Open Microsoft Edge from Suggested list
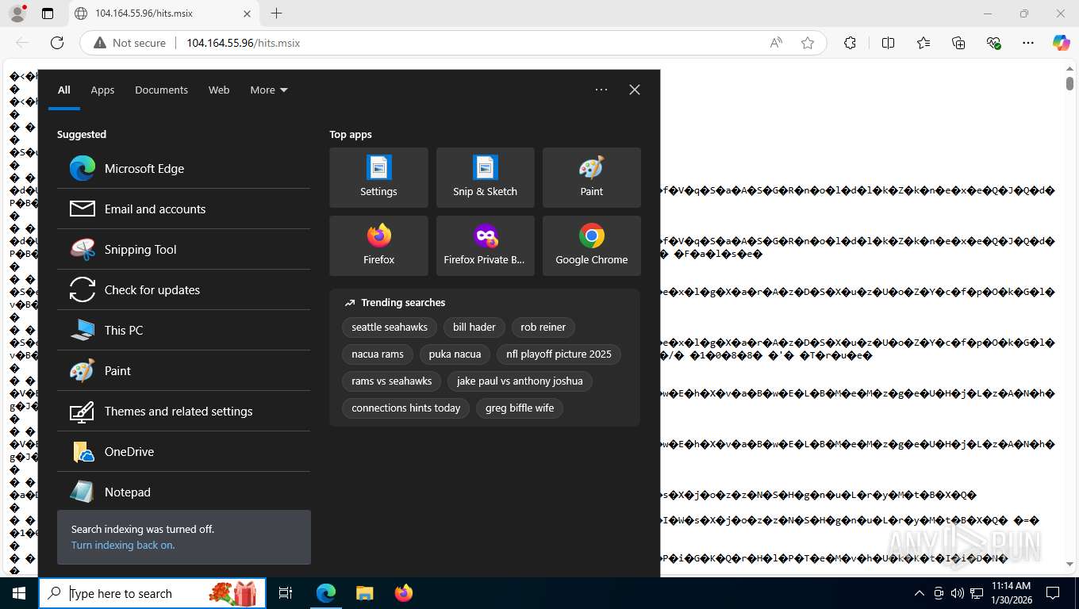Image resolution: width=1079 pixels, height=609 pixels. point(183,168)
